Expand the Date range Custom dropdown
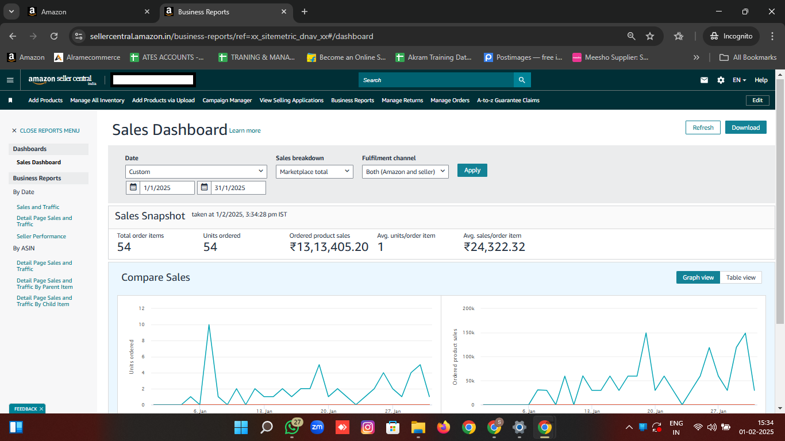 pyautogui.click(x=196, y=172)
